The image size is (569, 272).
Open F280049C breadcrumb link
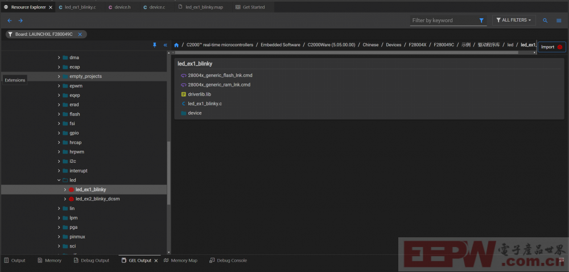click(444, 45)
